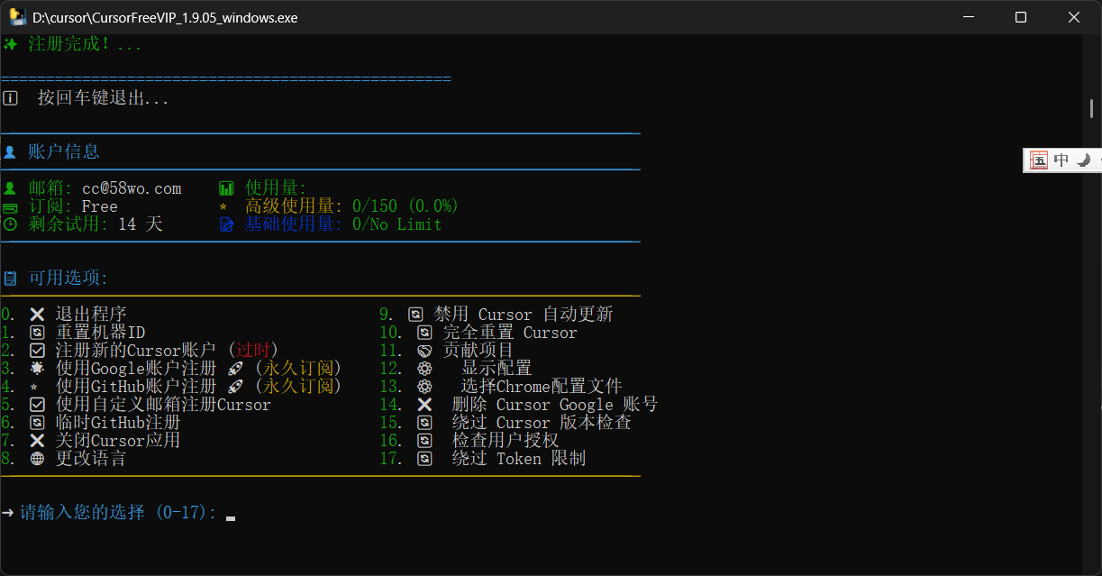Click the globe icon beside 更改语言

click(37, 459)
